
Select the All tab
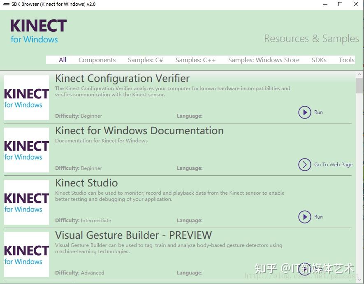pos(62,60)
